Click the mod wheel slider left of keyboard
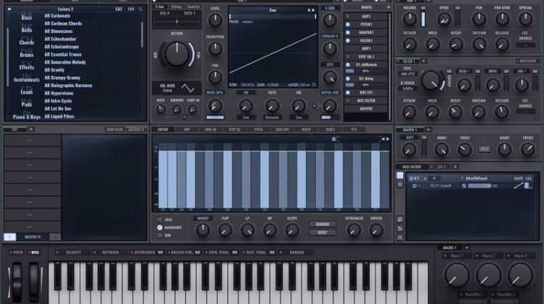Viewport: 544px width, 304px height. click(x=33, y=279)
